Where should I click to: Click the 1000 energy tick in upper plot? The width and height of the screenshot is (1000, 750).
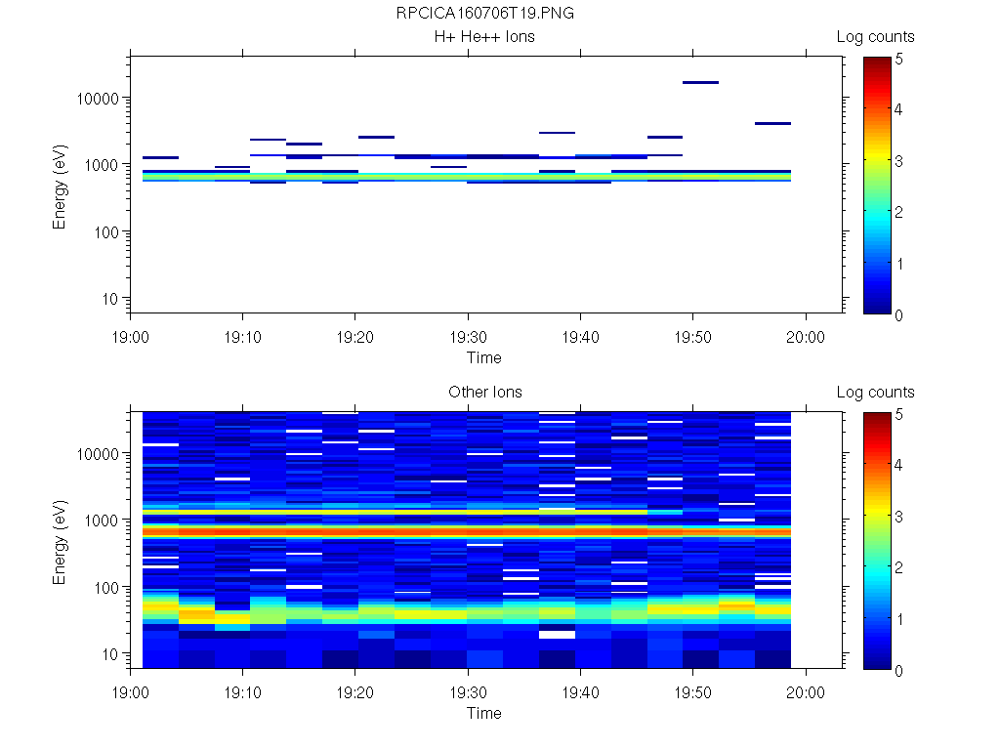tap(102, 165)
